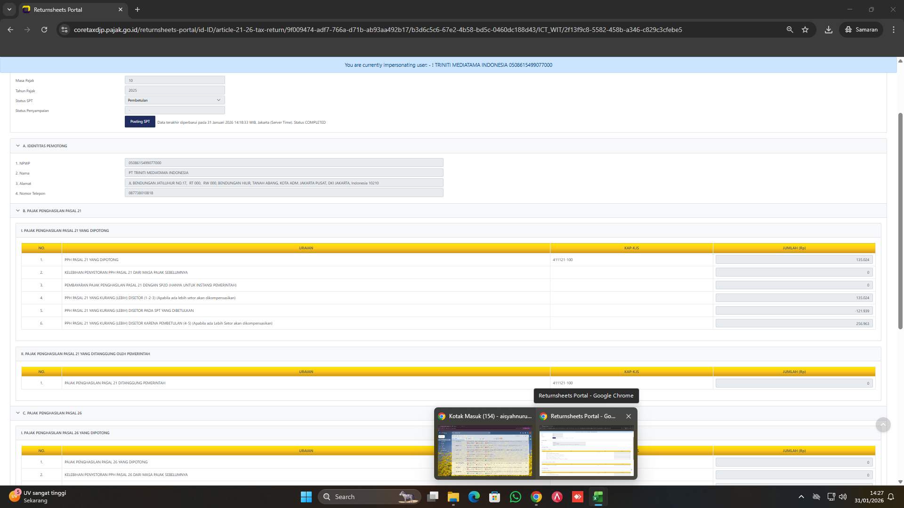Screen dimensions: 904x508
Task: Open Microsoft Edge from the taskbar
Action: pos(474,497)
